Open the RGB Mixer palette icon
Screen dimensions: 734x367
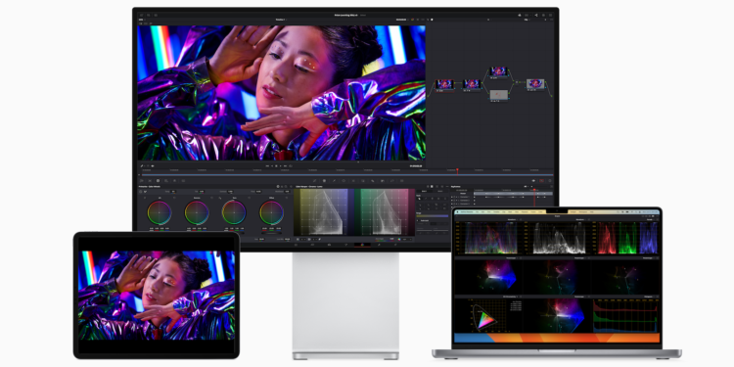(x=174, y=181)
